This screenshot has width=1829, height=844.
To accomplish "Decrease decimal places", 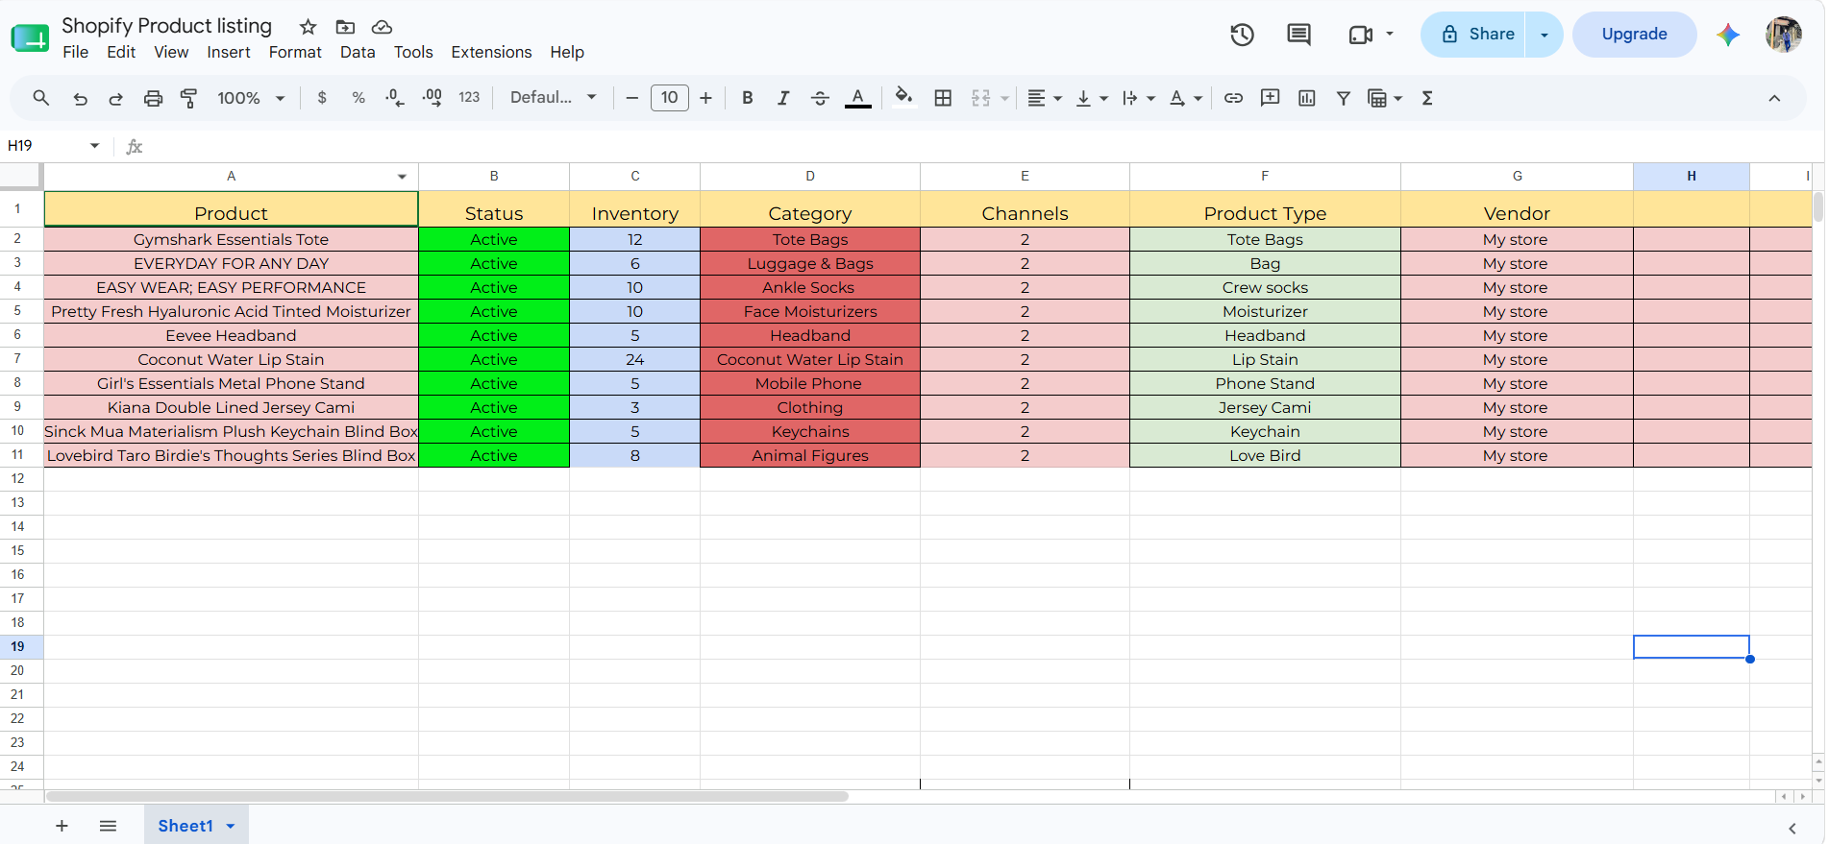I will (x=395, y=98).
